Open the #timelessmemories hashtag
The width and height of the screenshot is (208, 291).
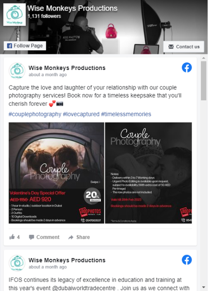(x=126, y=114)
